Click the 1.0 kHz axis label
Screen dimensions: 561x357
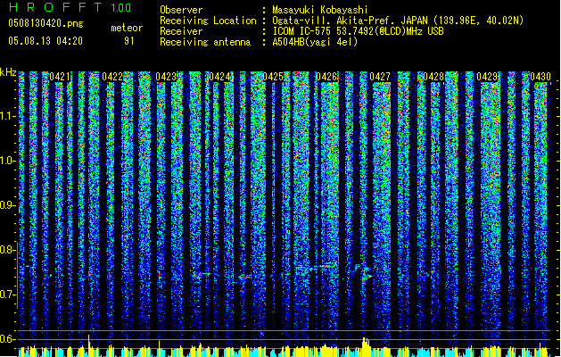(x=8, y=162)
